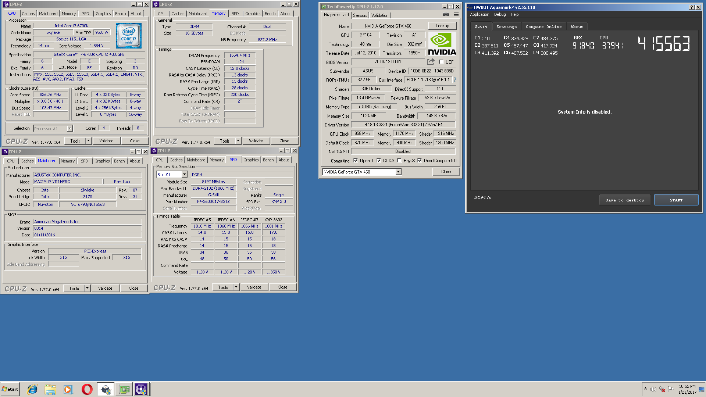
Task: Click the GPU-Z BIOS version 70.04.13.00.01 field
Action: pos(388,62)
